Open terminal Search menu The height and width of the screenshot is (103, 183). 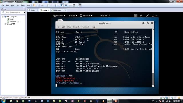pos(76,27)
